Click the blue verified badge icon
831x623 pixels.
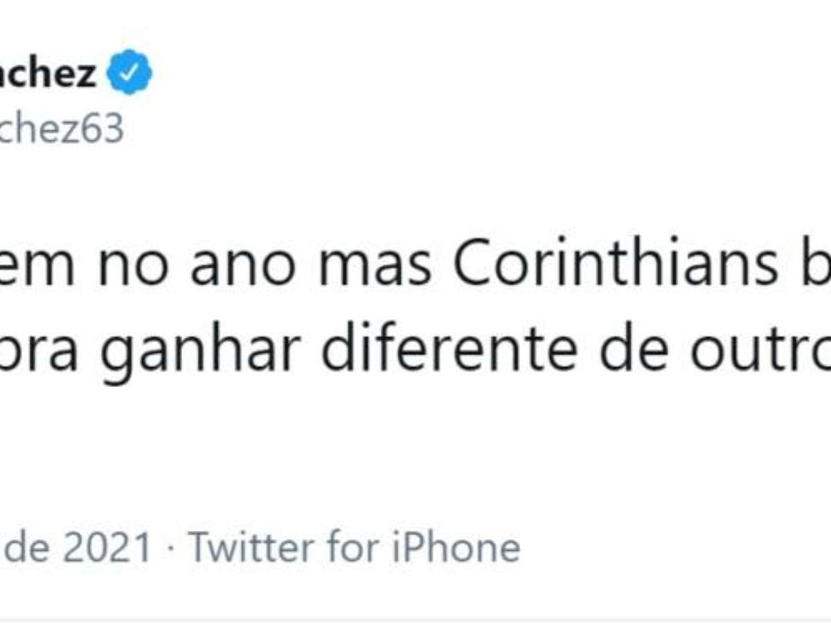[x=131, y=72]
